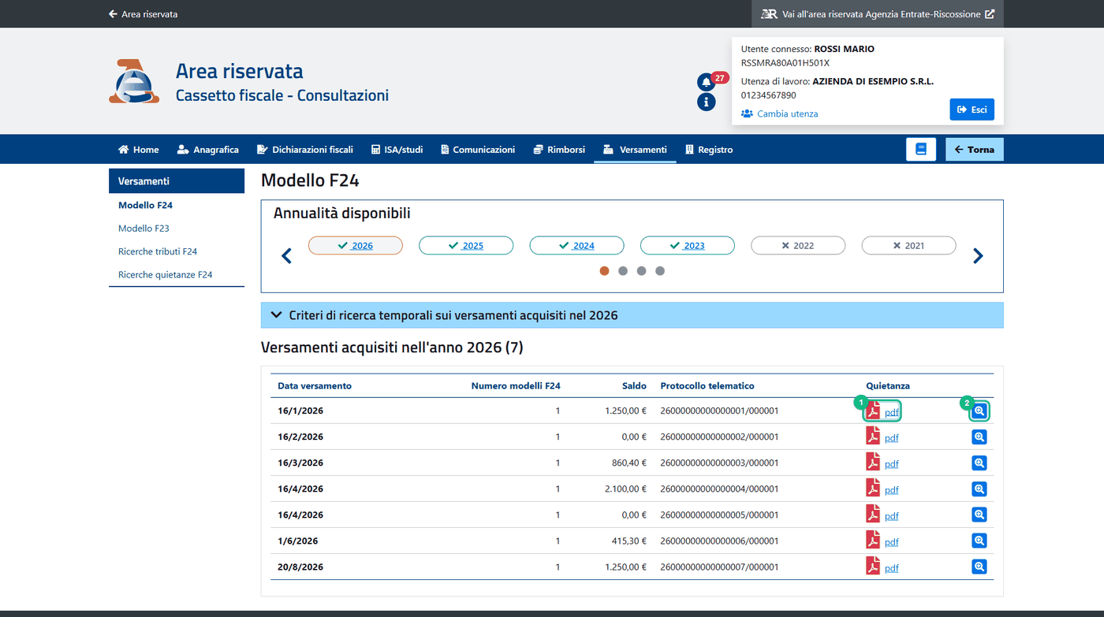Select year 2023
1104x617 pixels.
(x=687, y=246)
